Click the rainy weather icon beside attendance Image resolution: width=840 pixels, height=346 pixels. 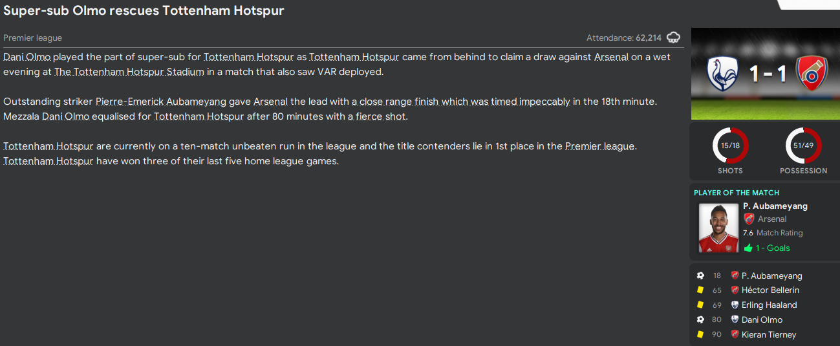coord(673,38)
